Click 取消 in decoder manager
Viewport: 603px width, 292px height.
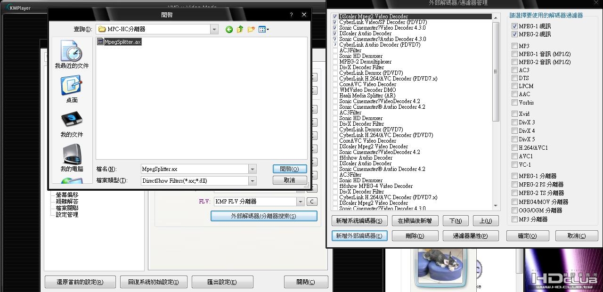tap(577, 235)
